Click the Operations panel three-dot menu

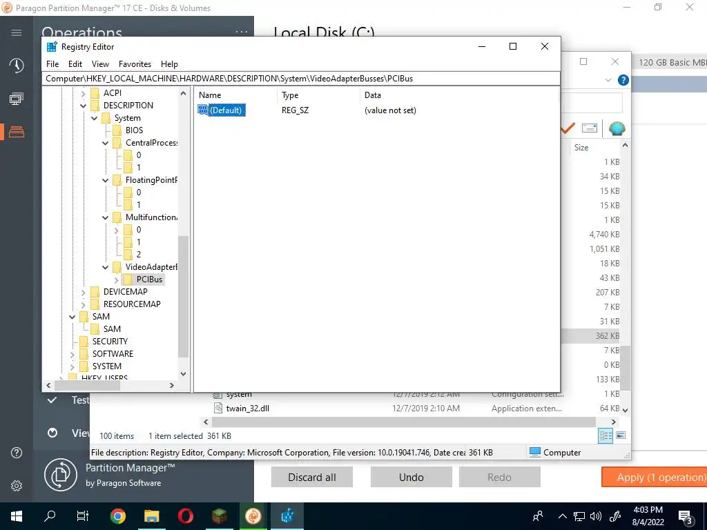242,32
